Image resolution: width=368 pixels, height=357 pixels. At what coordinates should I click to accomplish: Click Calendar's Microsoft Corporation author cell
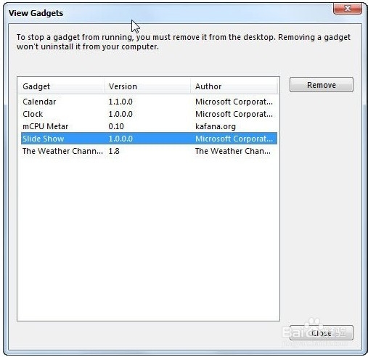(x=234, y=102)
